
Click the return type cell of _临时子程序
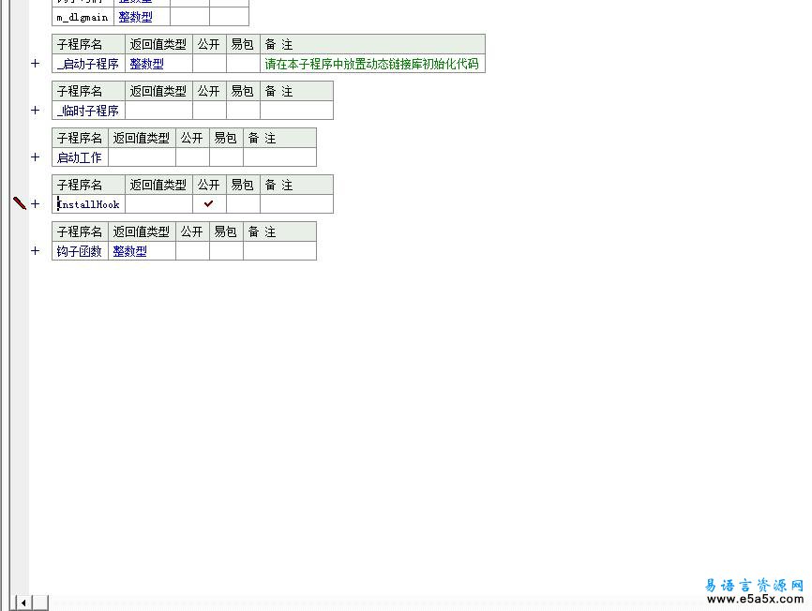(158, 111)
